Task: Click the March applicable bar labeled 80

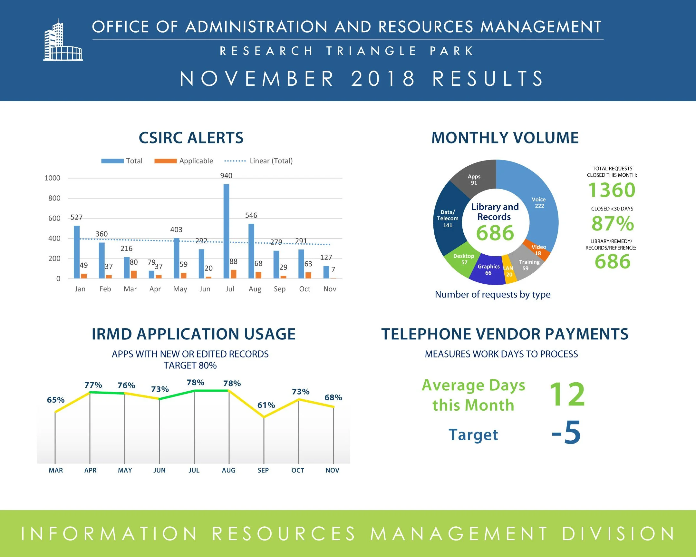Action: 134,274
